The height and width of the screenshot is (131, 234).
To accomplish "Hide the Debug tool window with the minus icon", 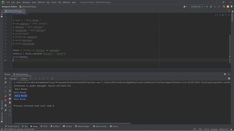I will (229, 74).
